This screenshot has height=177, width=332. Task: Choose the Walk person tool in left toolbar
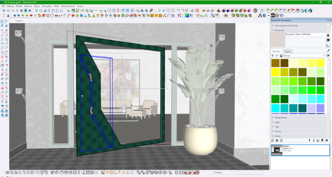7,102
